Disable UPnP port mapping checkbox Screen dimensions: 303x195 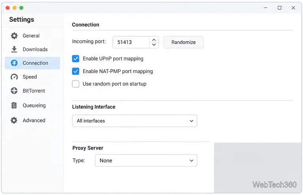[76, 58]
